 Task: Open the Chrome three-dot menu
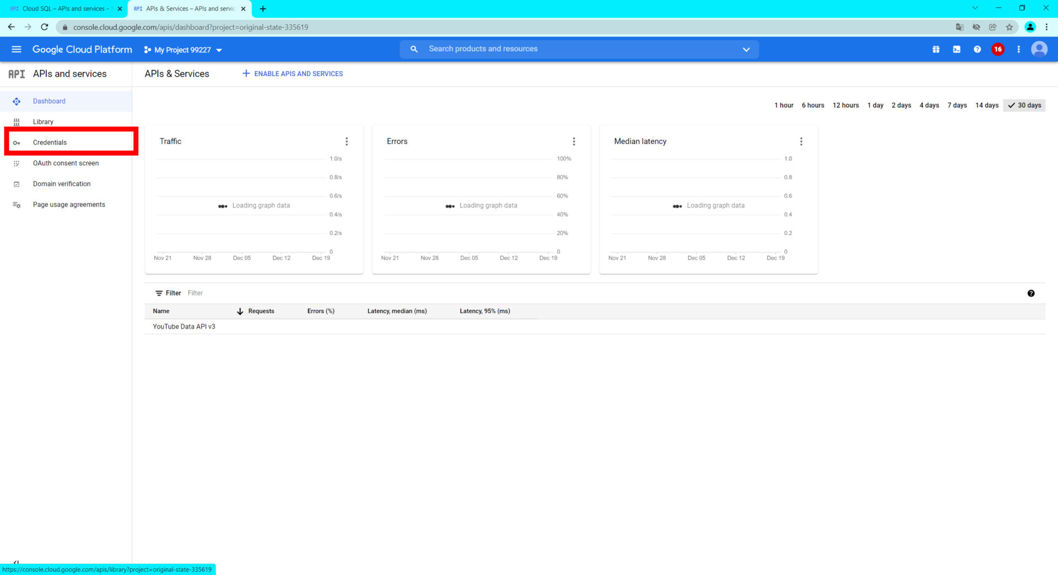tap(1046, 27)
